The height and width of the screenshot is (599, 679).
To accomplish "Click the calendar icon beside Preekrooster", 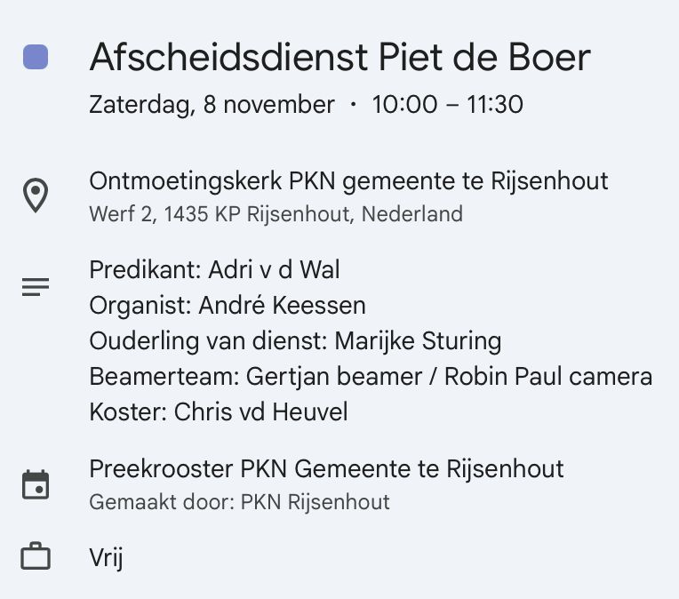I will tap(36, 485).
